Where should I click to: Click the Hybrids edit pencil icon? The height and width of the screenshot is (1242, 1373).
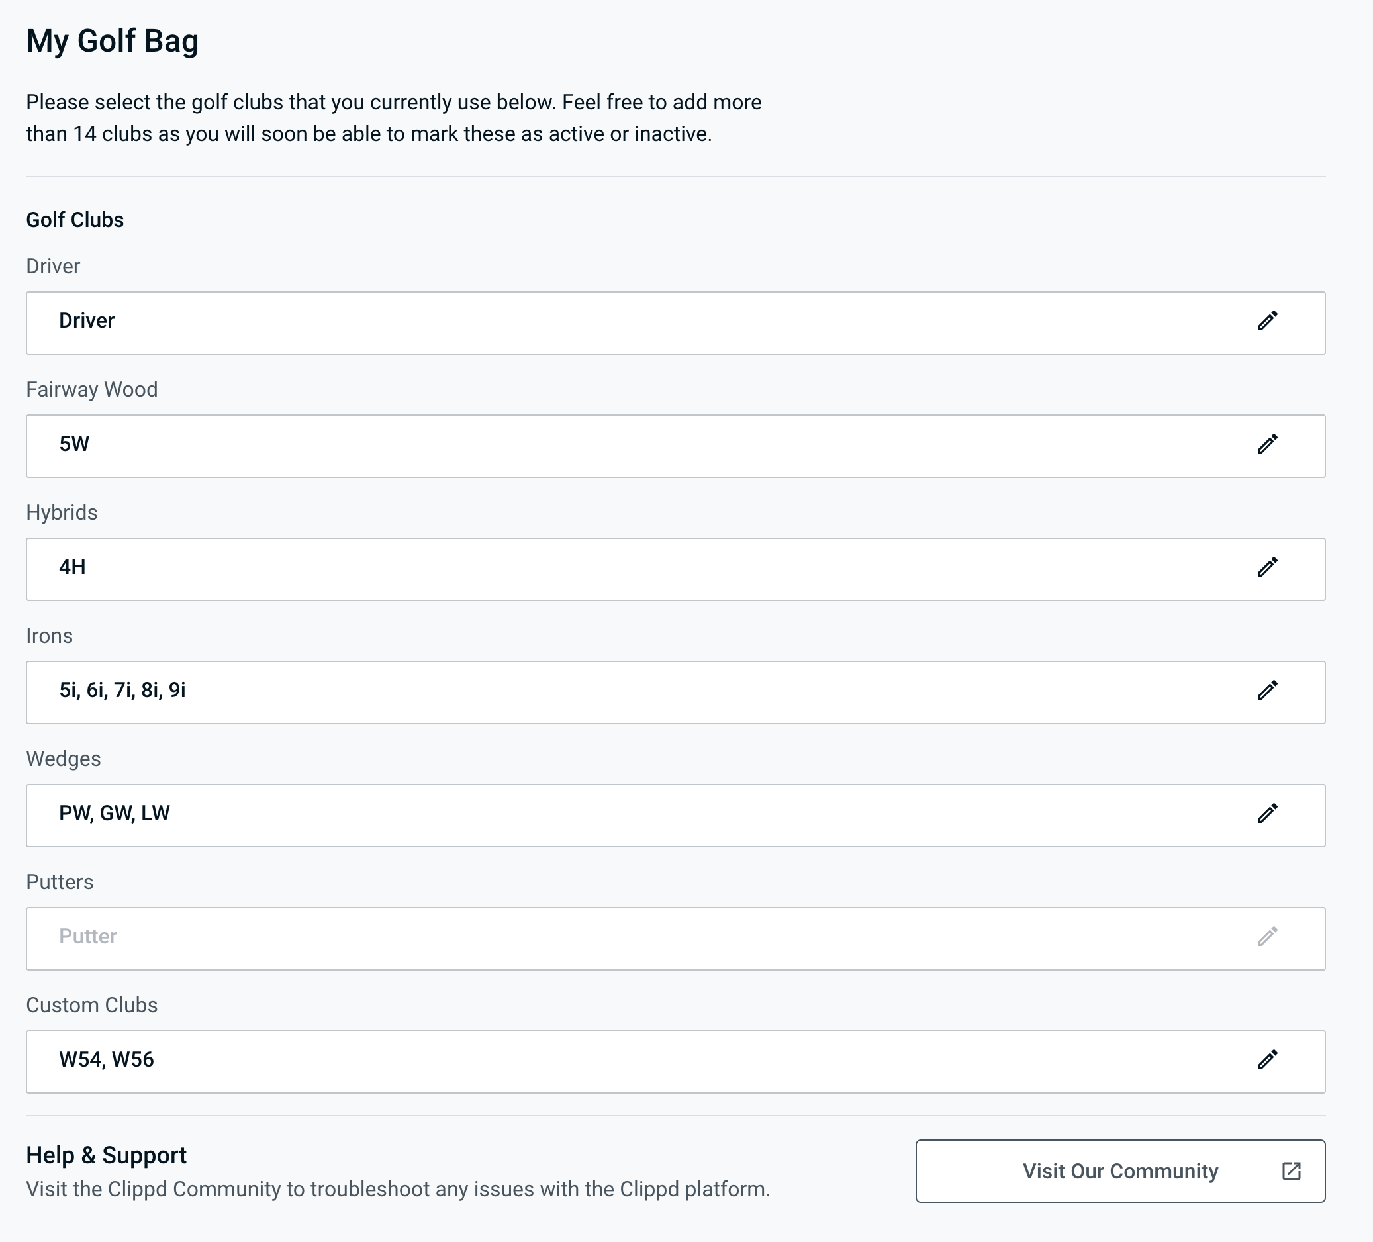(1267, 567)
